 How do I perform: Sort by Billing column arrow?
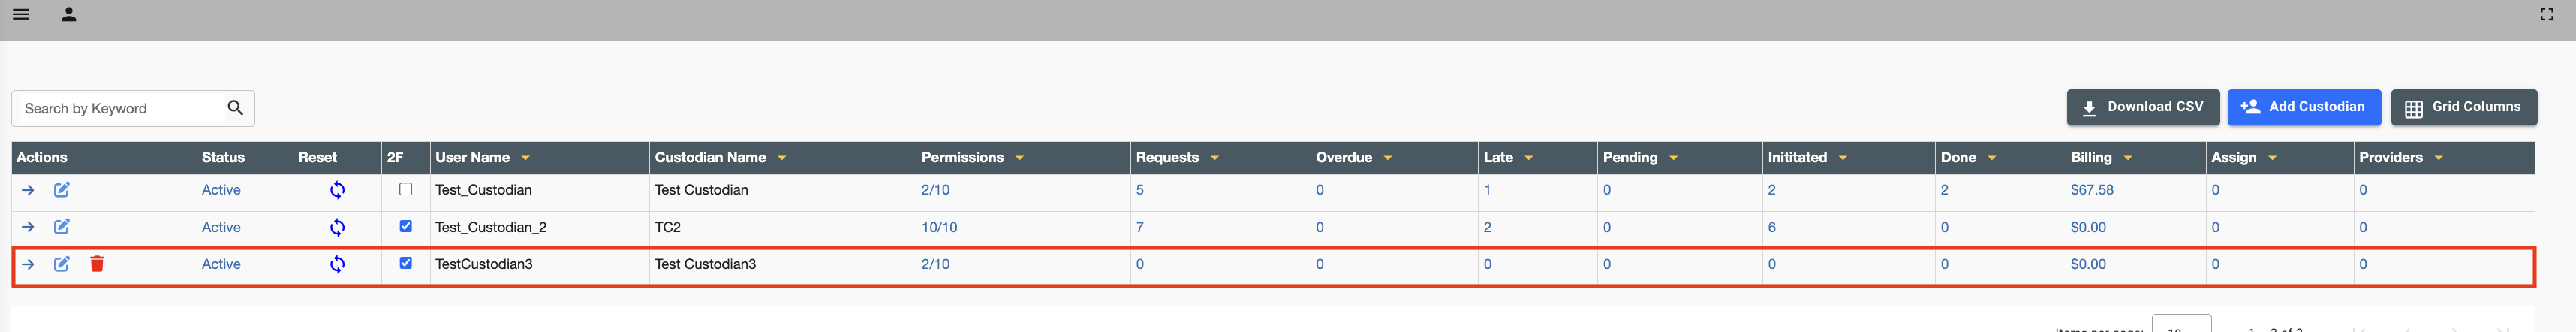click(2127, 158)
